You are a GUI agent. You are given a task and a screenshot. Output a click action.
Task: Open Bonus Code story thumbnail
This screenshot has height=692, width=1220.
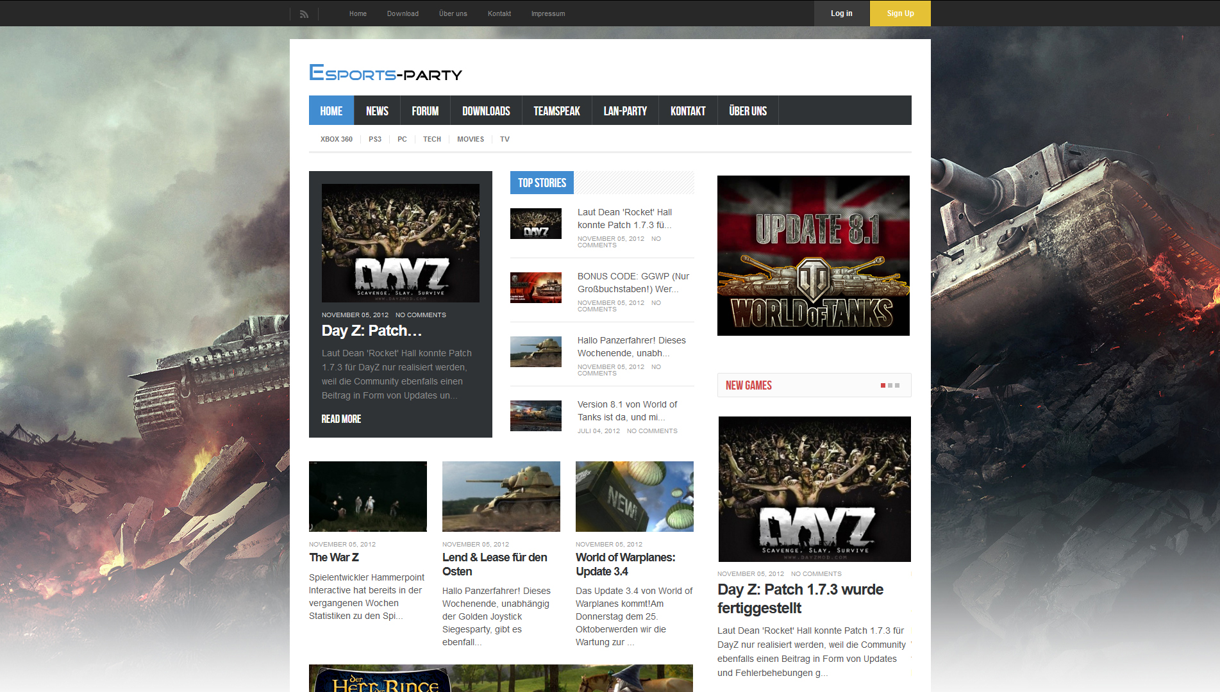[x=536, y=288]
